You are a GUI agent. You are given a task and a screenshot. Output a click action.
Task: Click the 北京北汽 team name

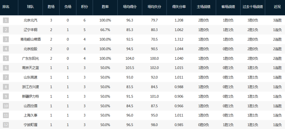point(31,20)
